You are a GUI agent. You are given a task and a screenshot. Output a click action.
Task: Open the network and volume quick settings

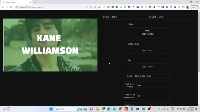coord(181,109)
